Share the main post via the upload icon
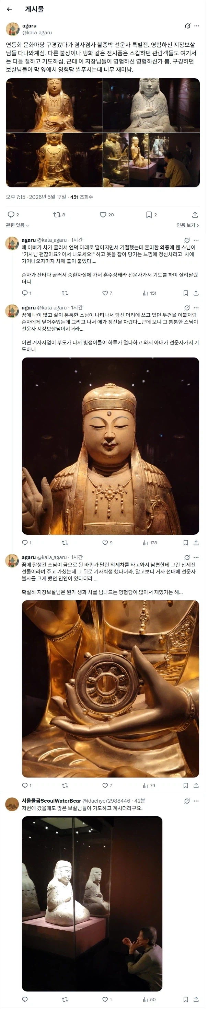 pos(195,215)
